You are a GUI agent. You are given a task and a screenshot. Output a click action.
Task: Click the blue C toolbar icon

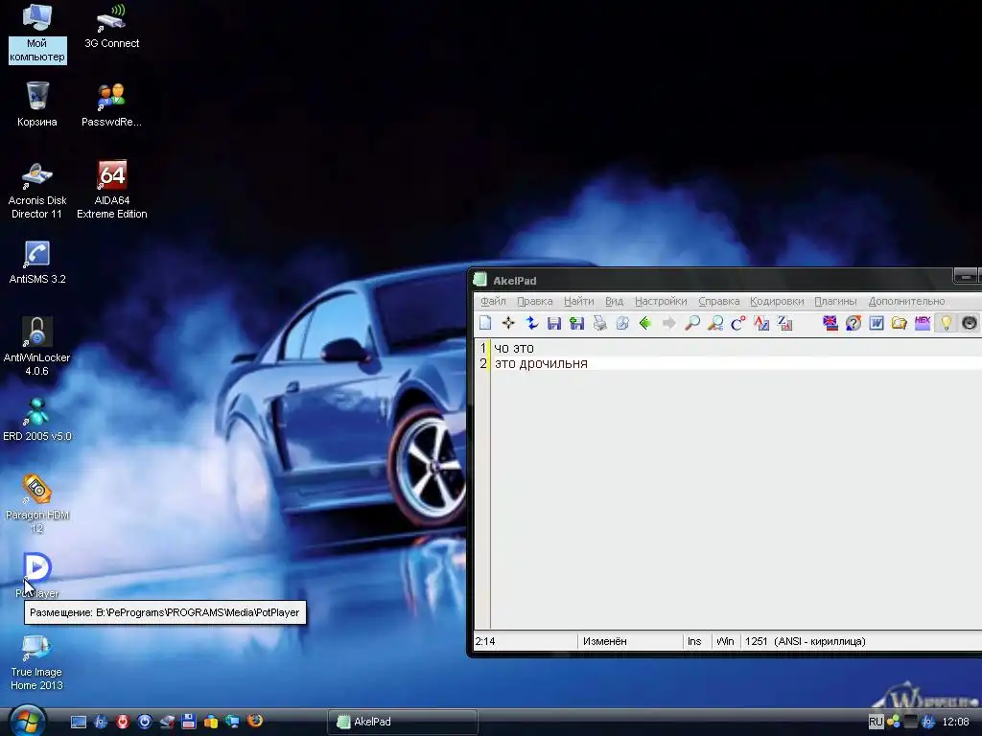737,323
